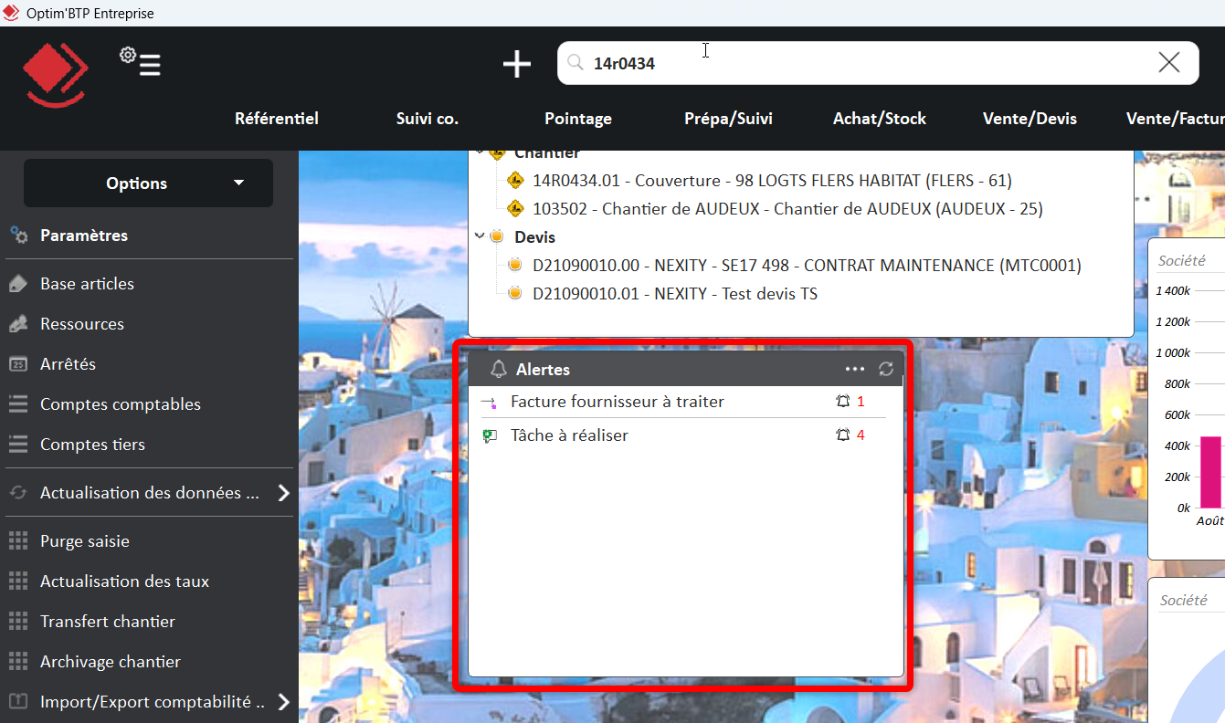Click the Paramètres gear icon in the sidebar
This screenshot has height=723, width=1225.
tap(20, 235)
